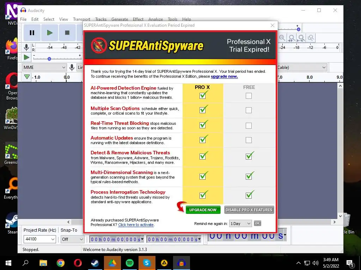Open the Effect menu in Audacity
This screenshot has height=270, width=361.
point(138,19)
